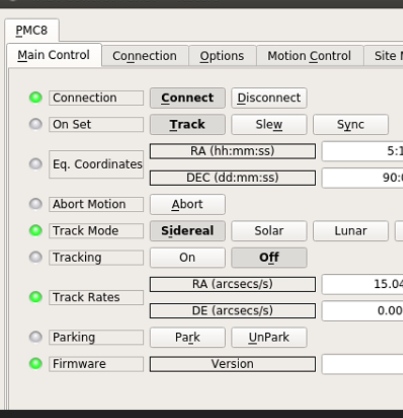403x418 pixels.
Task: Click the Tracking status light
Action: coord(36,257)
